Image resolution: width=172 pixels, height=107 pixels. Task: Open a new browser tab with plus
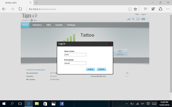click(37, 2)
